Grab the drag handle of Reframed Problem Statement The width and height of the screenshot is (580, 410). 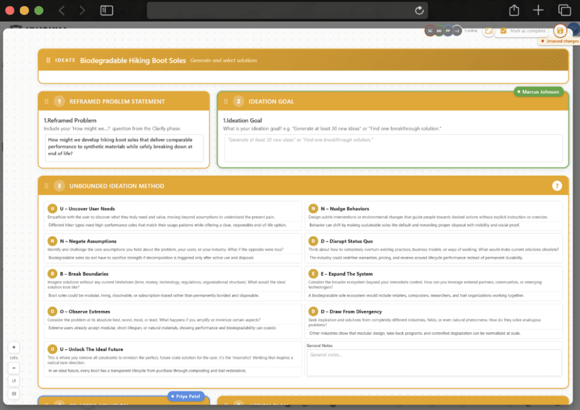46,101
